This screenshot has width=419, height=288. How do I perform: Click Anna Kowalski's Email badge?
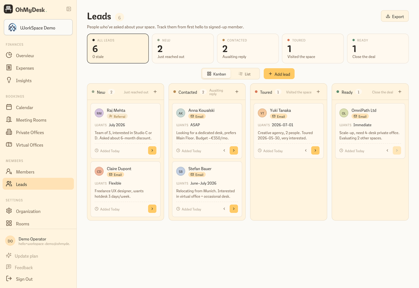[197, 116]
